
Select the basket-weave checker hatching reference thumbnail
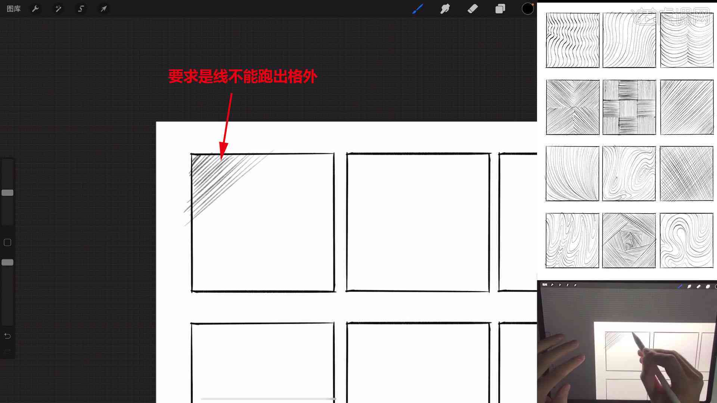(x=629, y=107)
